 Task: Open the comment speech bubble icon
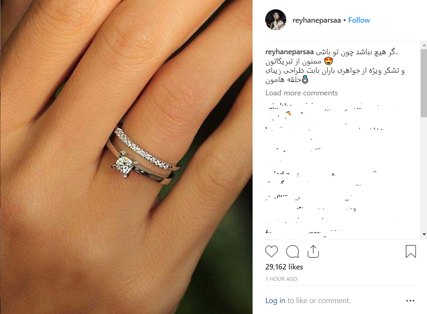pyautogui.click(x=293, y=251)
